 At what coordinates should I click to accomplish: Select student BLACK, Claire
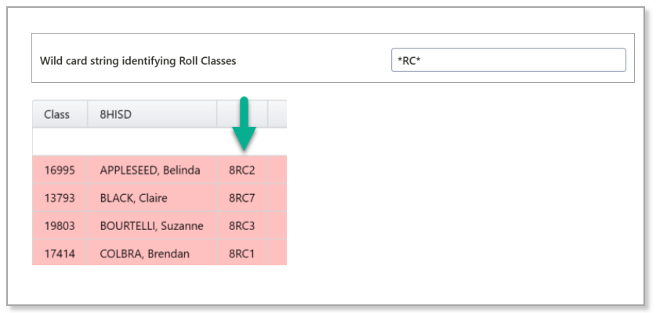coord(133,198)
